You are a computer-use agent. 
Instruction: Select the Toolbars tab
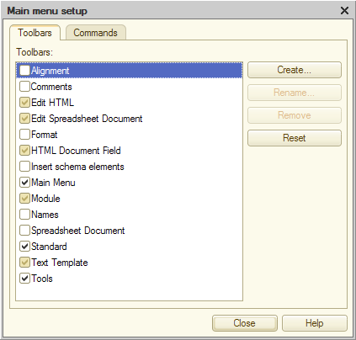pos(35,33)
